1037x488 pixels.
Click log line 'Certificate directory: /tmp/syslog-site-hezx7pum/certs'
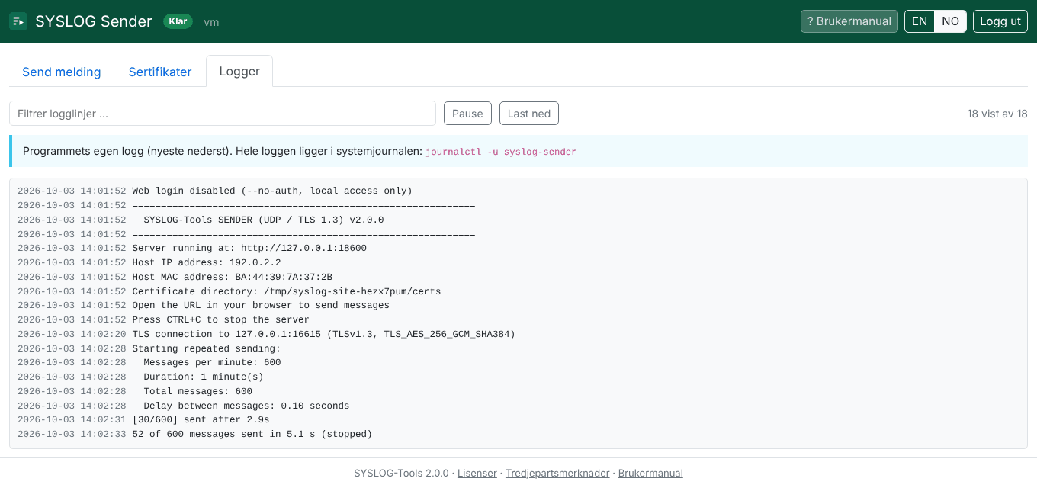[287, 291]
